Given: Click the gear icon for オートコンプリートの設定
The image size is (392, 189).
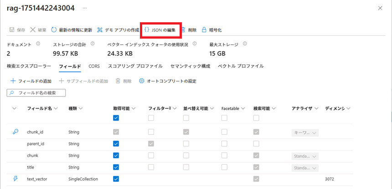Looking at the screenshot, I should click(142, 81).
